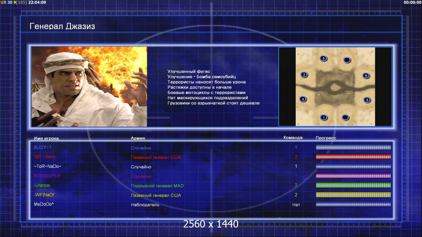422x237 pixels.
Task: Click the ~ToR~NaDo~ progress bar
Action: 353,166
